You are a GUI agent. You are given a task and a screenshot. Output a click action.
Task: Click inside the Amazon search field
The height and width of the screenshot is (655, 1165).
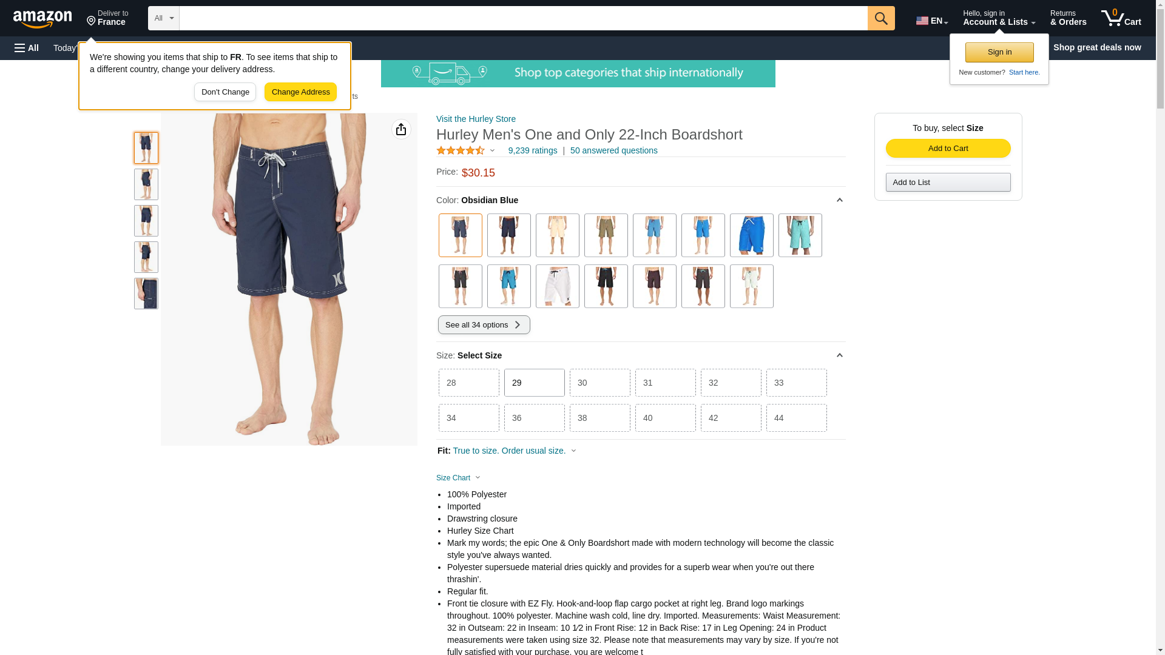(x=524, y=18)
